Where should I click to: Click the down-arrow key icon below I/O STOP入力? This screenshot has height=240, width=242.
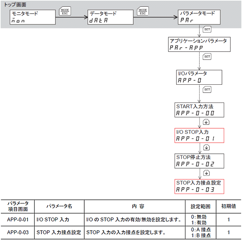tap(206, 147)
